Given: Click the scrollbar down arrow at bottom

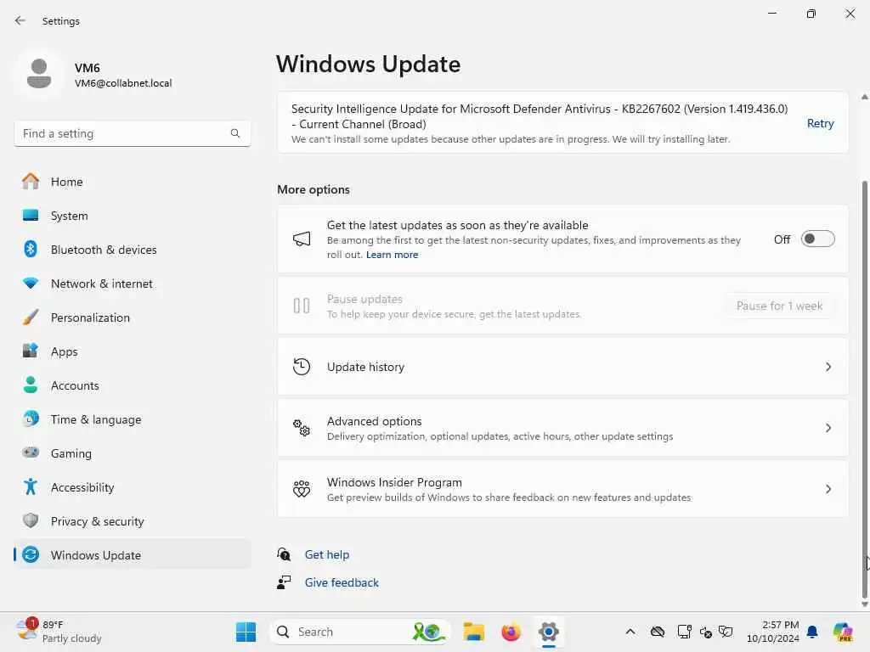Looking at the screenshot, I should coord(864,604).
